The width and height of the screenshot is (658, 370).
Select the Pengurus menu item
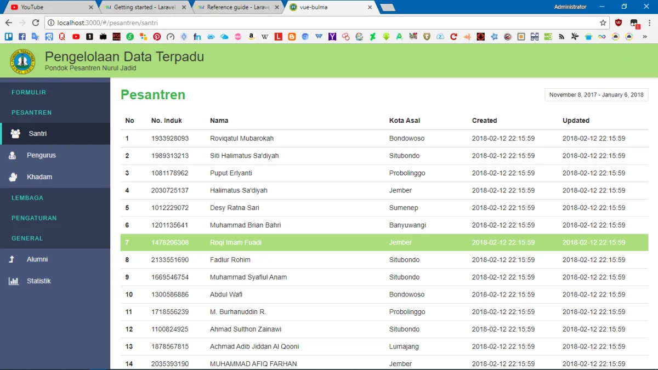click(x=55, y=156)
